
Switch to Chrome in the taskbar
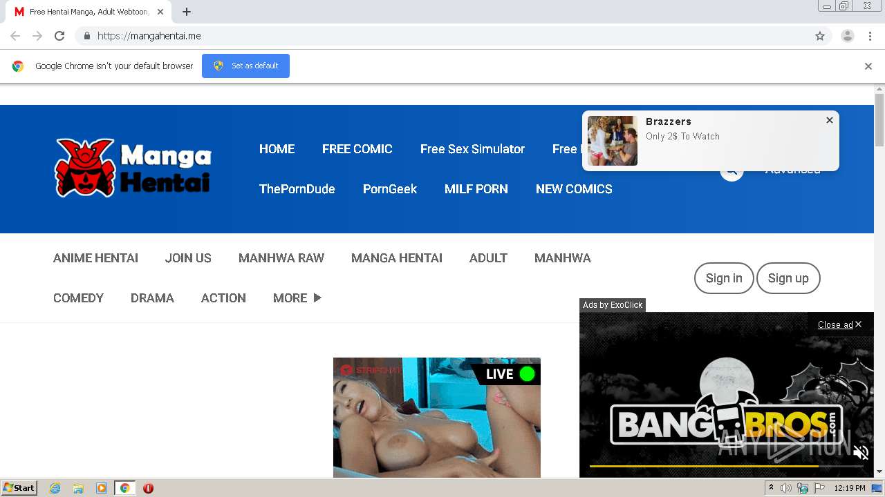pos(124,488)
